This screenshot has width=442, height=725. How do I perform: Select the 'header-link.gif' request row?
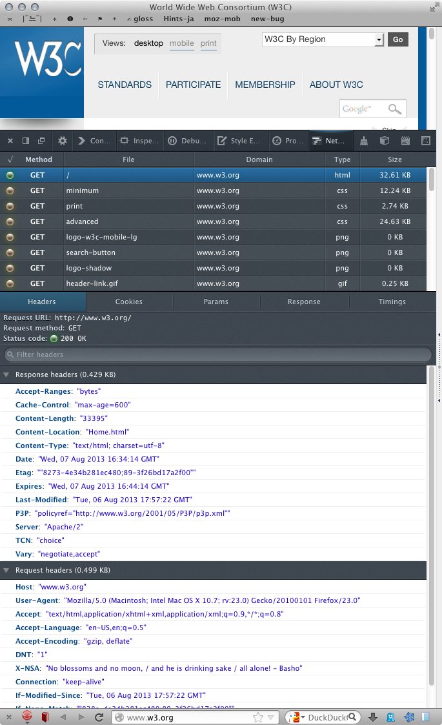coord(214,283)
